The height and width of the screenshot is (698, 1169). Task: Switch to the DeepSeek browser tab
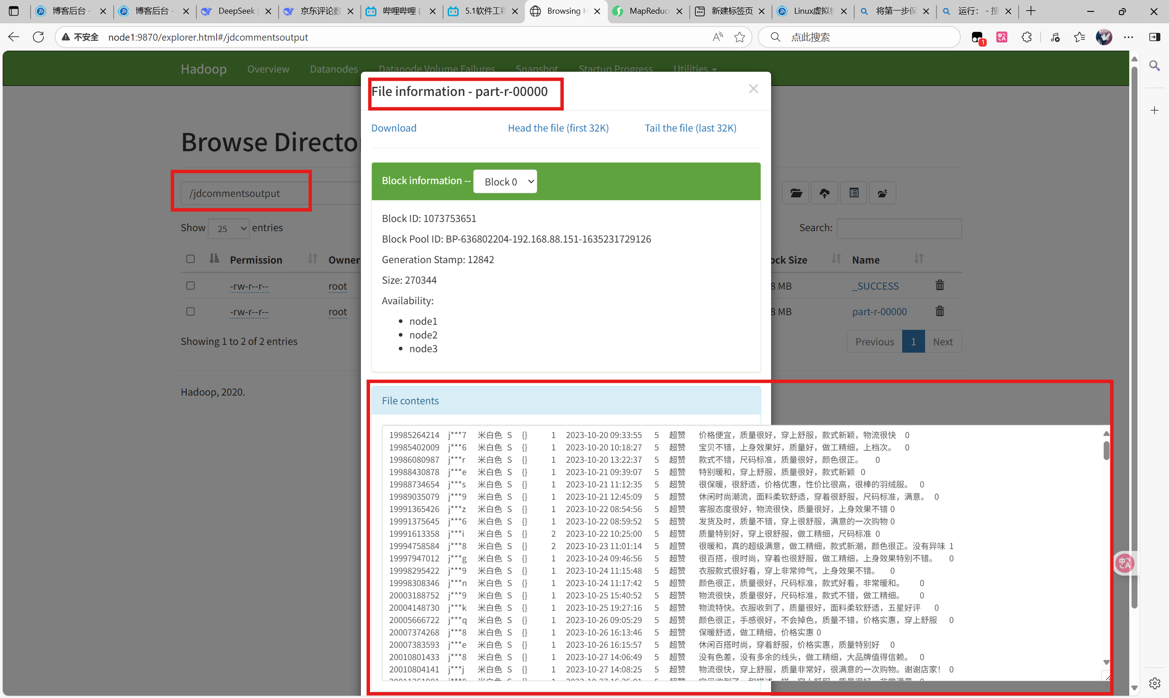pos(235,11)
